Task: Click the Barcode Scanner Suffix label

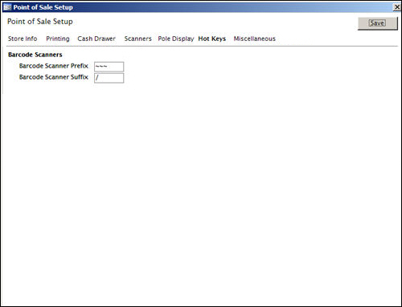Action: tap(54, 77)
